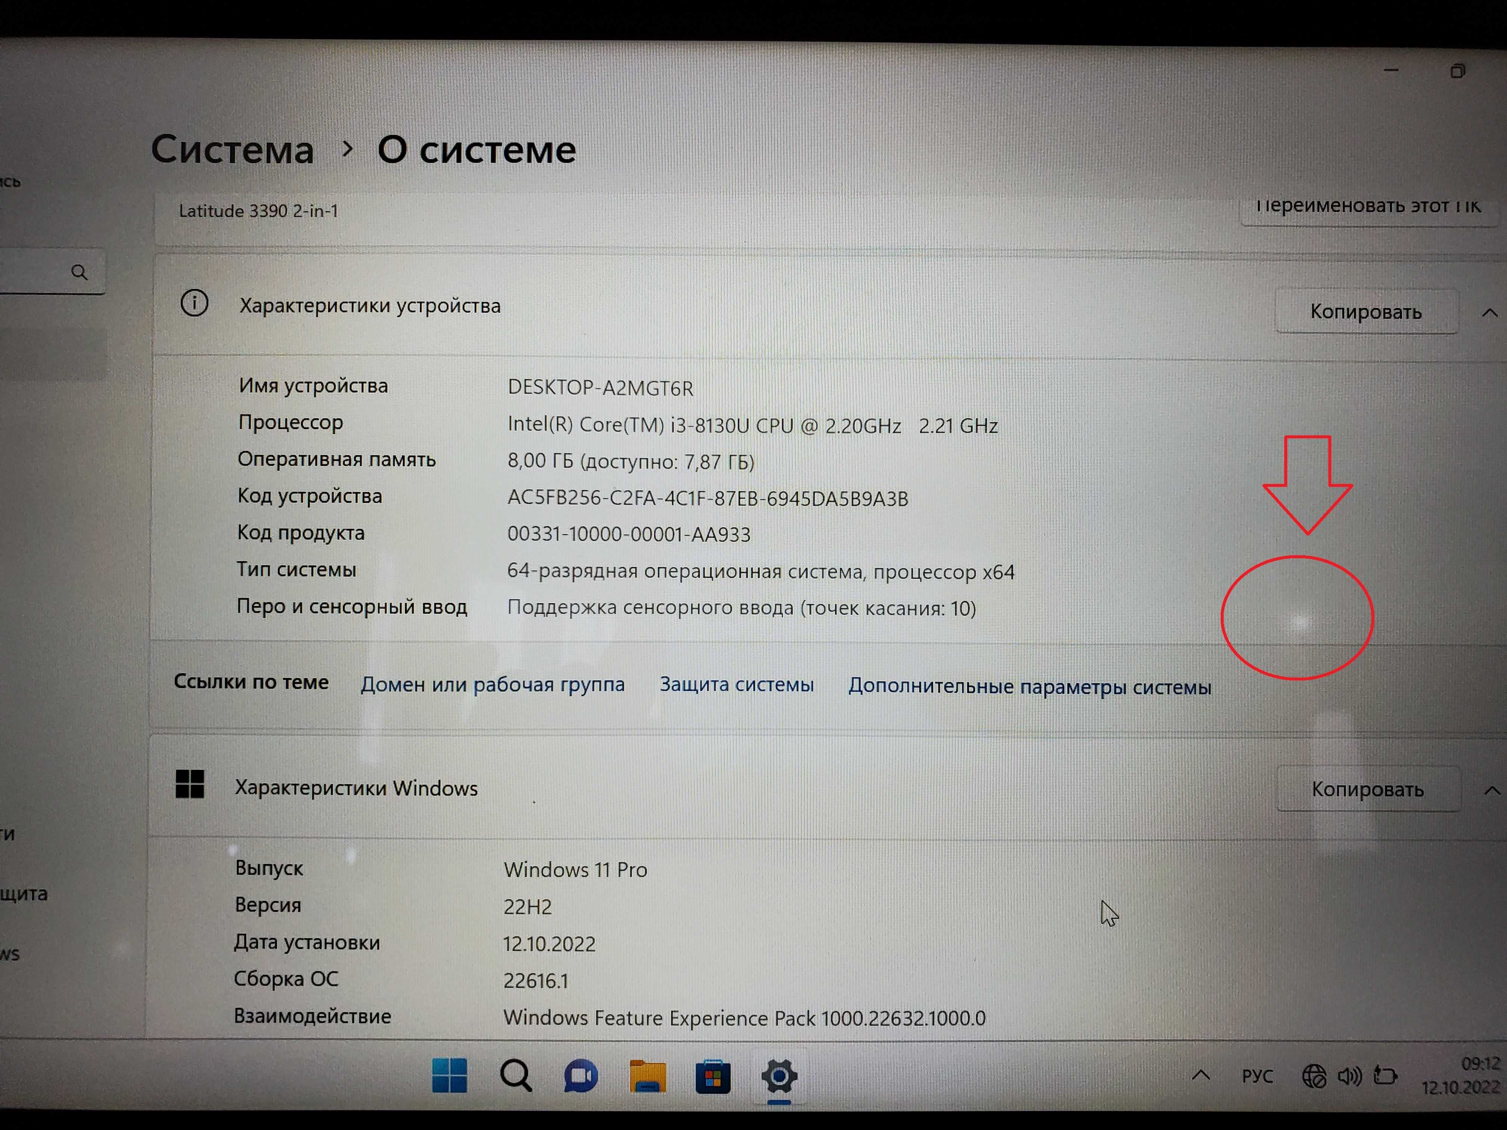Select Windows Feature Experience Pack value

(744, 1018)
